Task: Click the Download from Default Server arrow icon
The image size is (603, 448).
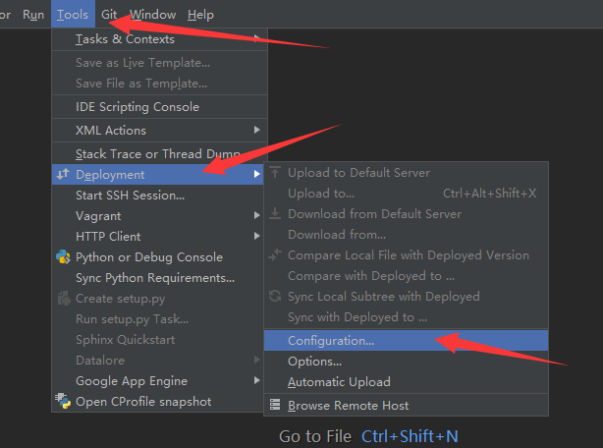Action: tap(275, 213)
